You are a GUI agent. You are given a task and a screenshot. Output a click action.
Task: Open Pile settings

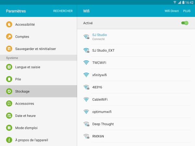(38, 79)
